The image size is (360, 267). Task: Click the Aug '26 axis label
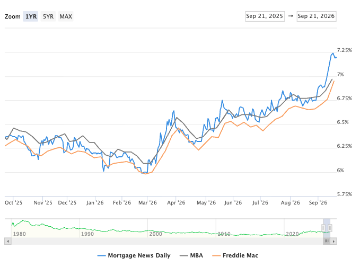click(291, 203)
